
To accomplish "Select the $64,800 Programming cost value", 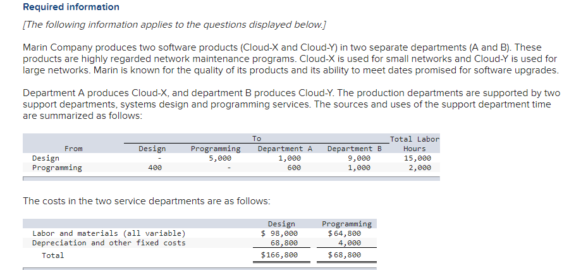I will point(345,233).
